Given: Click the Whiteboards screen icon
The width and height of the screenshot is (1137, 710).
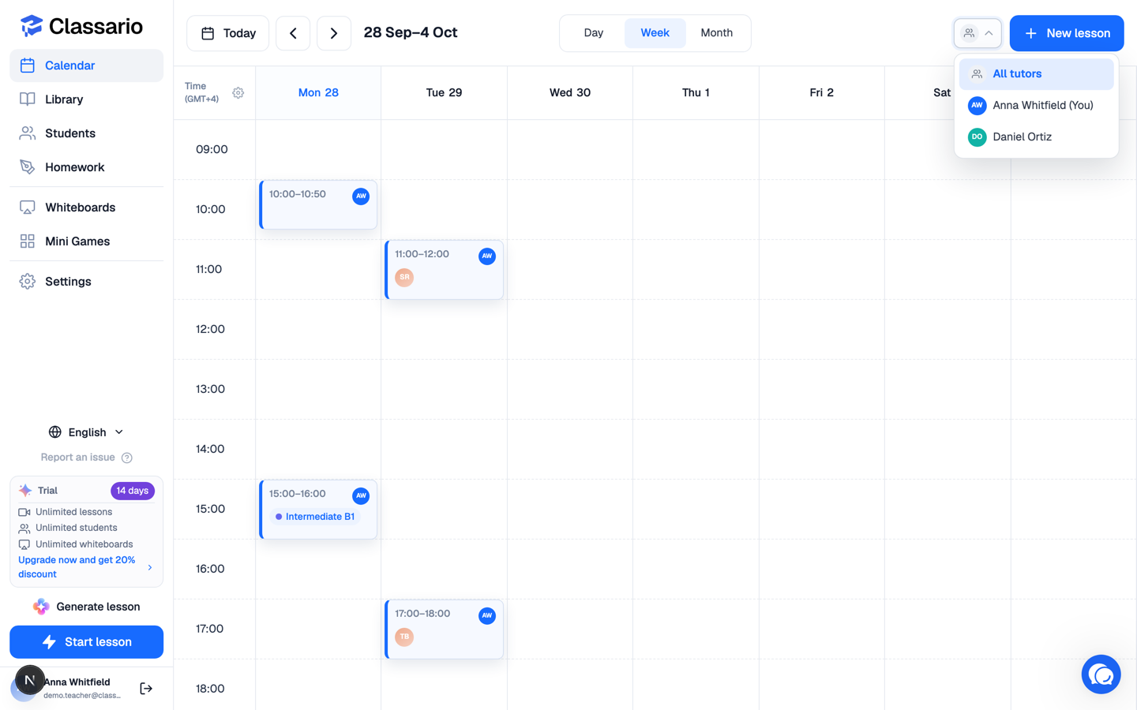Looking at the screenshot, I should 28,207.
